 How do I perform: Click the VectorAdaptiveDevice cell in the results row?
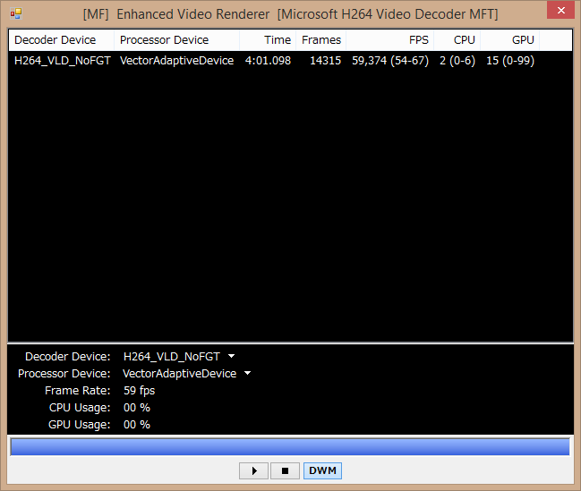pyautogui.click(x=176, y=60)
